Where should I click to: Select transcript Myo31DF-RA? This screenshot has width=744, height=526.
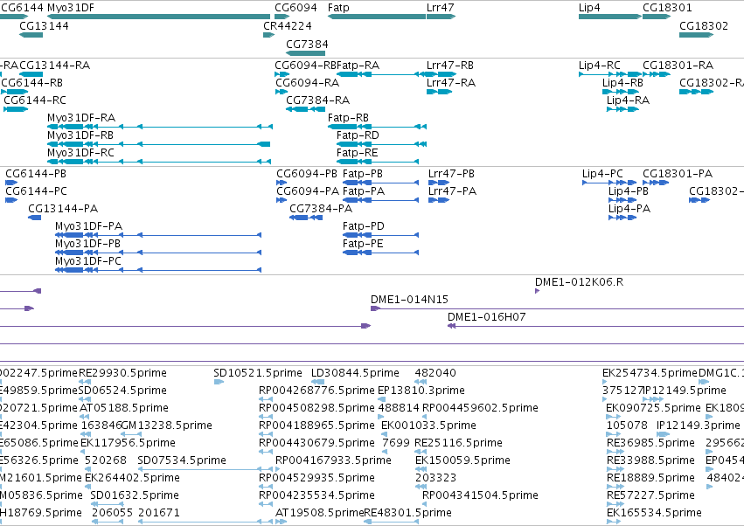160,127
